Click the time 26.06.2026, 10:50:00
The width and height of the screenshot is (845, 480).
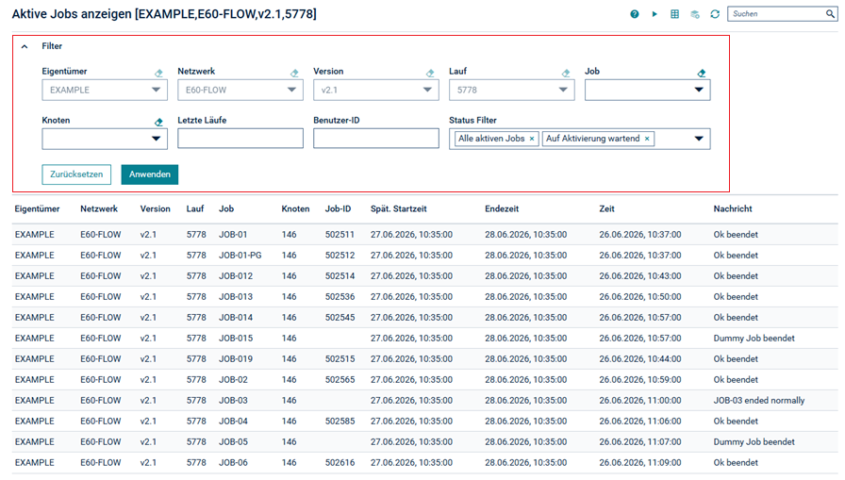pos(640,297)
